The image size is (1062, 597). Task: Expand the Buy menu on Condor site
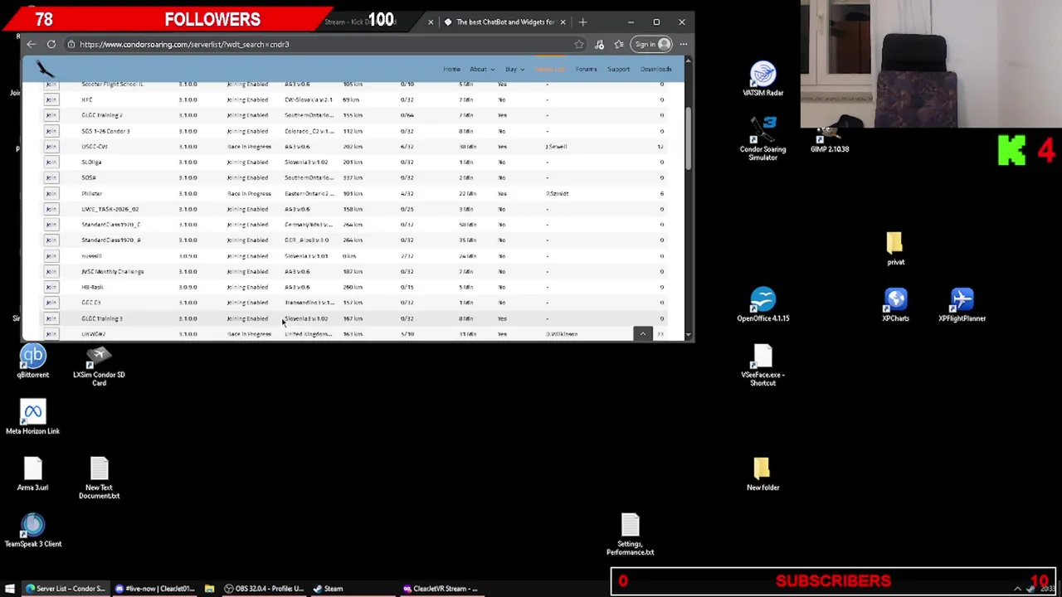point(514,69)
